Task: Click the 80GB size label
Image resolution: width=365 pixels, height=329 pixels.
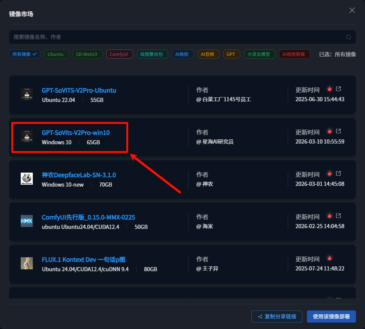Action: tap(150, 269)
